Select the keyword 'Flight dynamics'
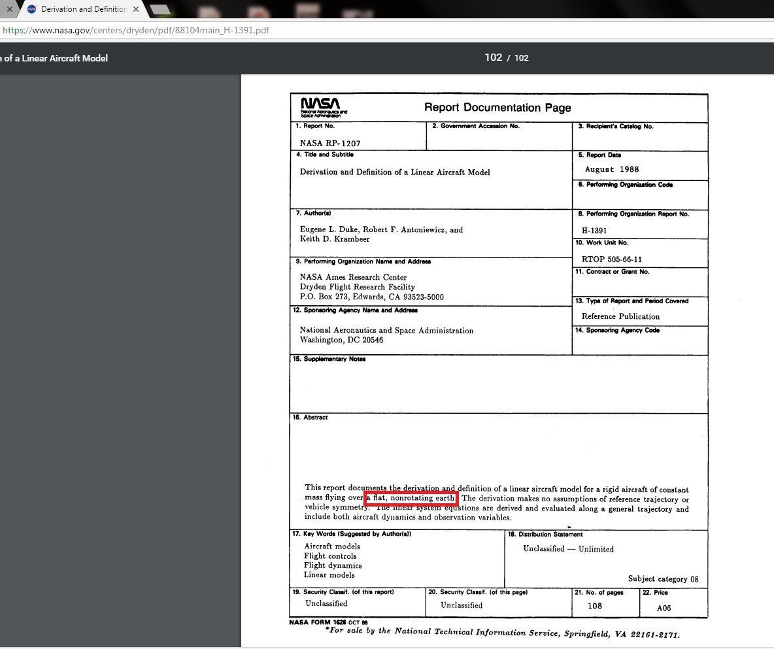The height and width of the screenshot is (649, 774). [333, 565]
